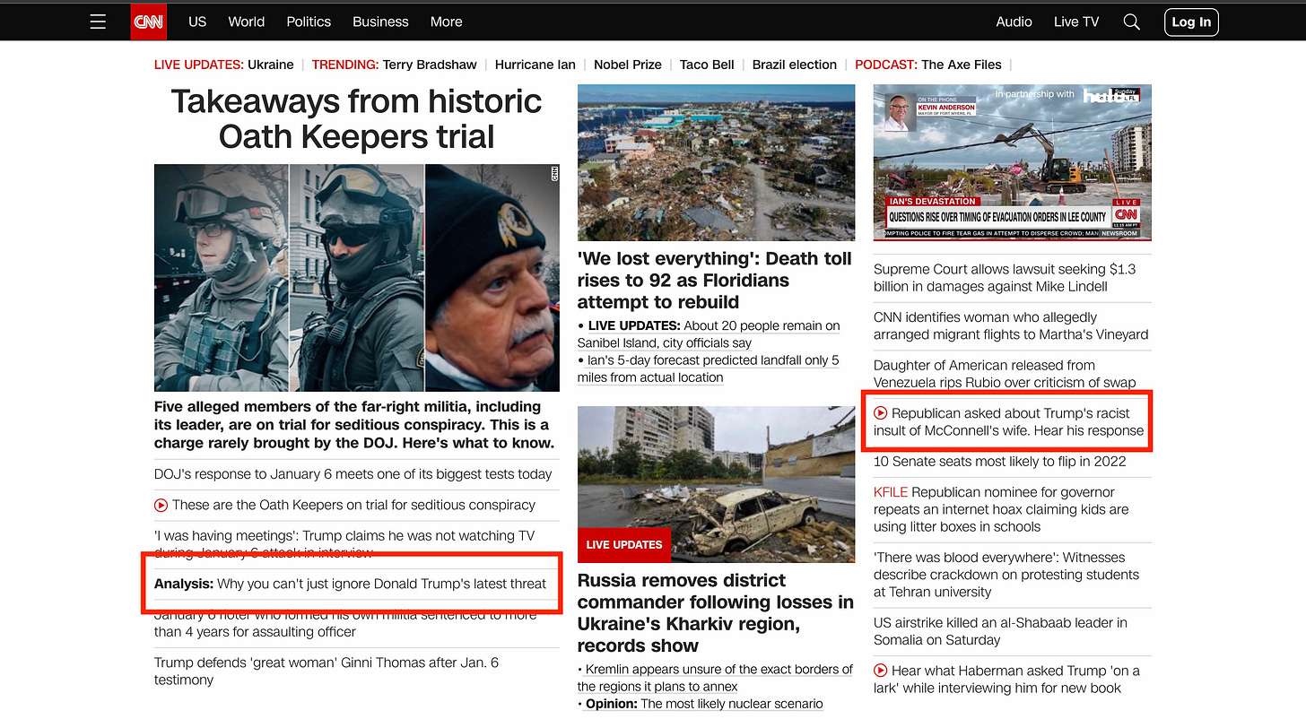1306x719 pixels.
Task: Click the red LIVE UPDATES badge
Action: [x=624, y=544]
